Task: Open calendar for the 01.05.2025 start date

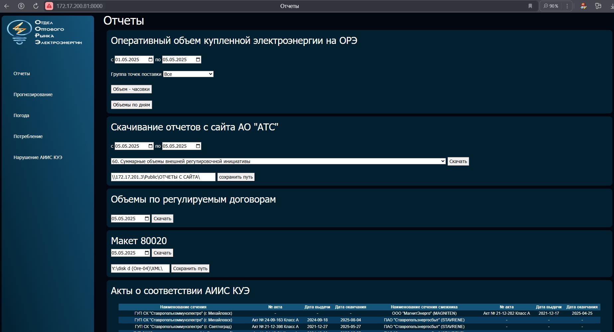Action: [151, 60]
